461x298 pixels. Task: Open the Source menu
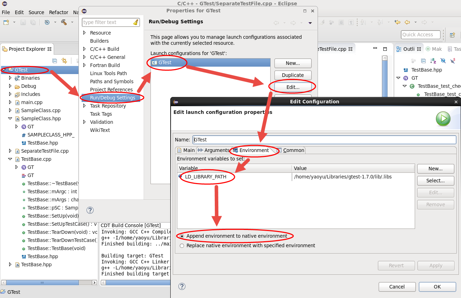coord(36,12)
